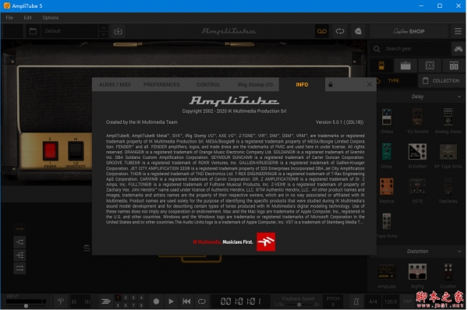Click the looper icon in top toolbar

pos(339,31)
